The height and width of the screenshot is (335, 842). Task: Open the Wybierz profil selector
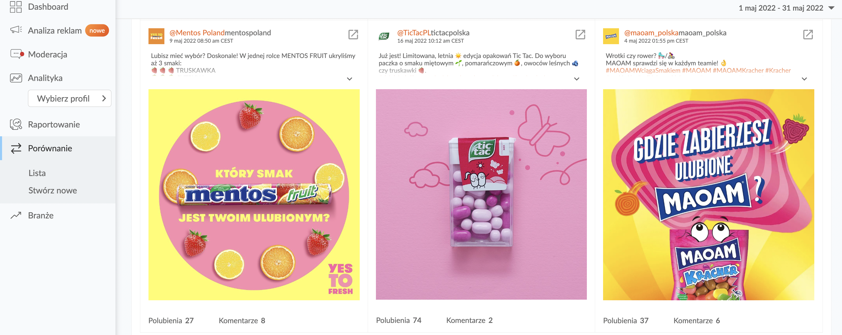[x=70, y=98]
